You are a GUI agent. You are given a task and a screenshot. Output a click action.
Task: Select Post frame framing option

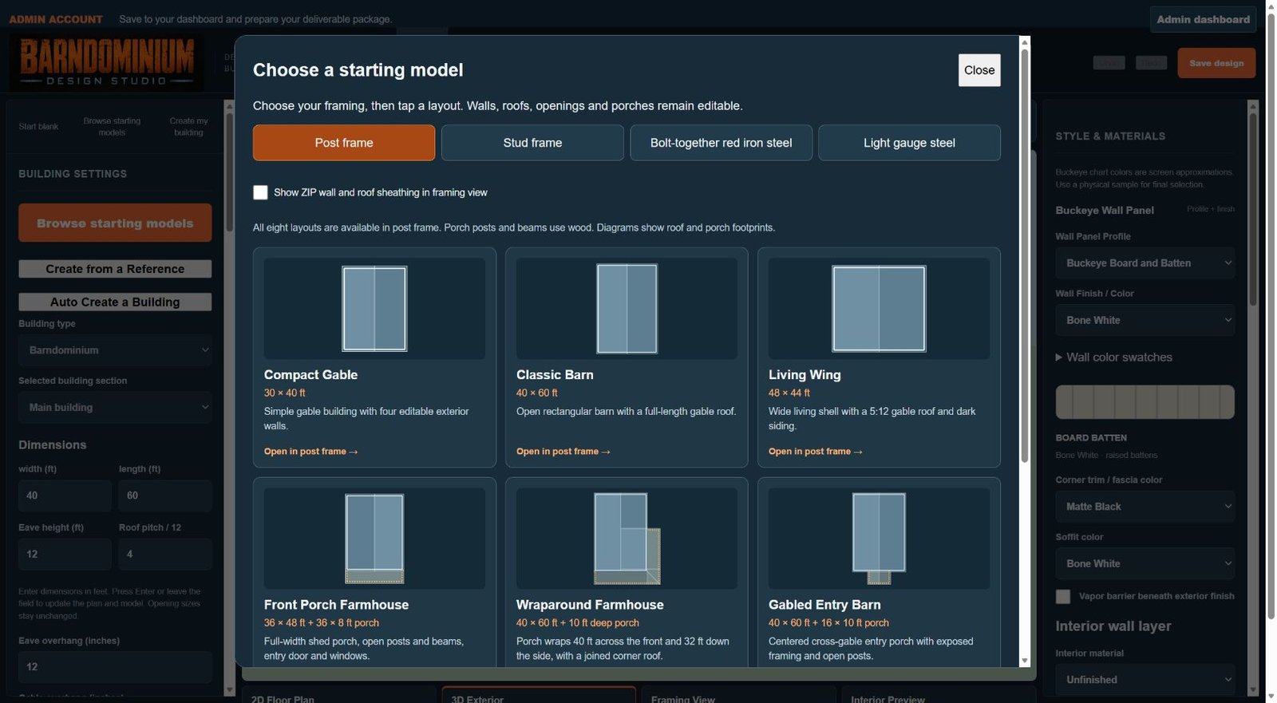(x=344, y=143)
